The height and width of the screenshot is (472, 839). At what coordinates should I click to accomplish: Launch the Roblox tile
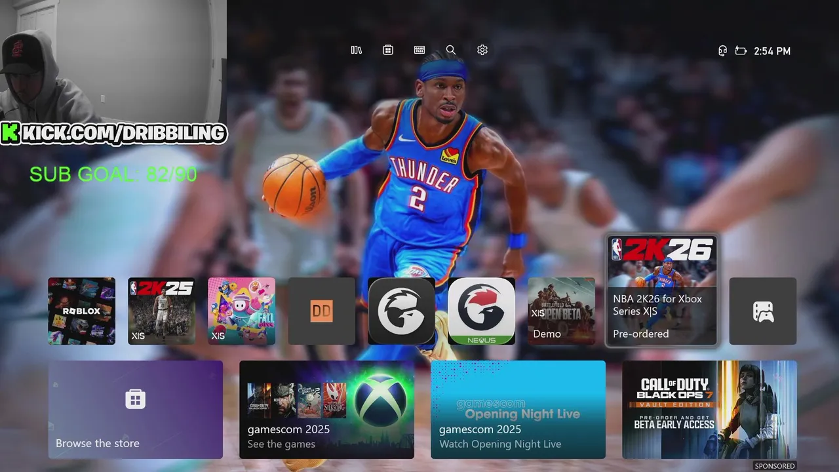tap(81, 311)
